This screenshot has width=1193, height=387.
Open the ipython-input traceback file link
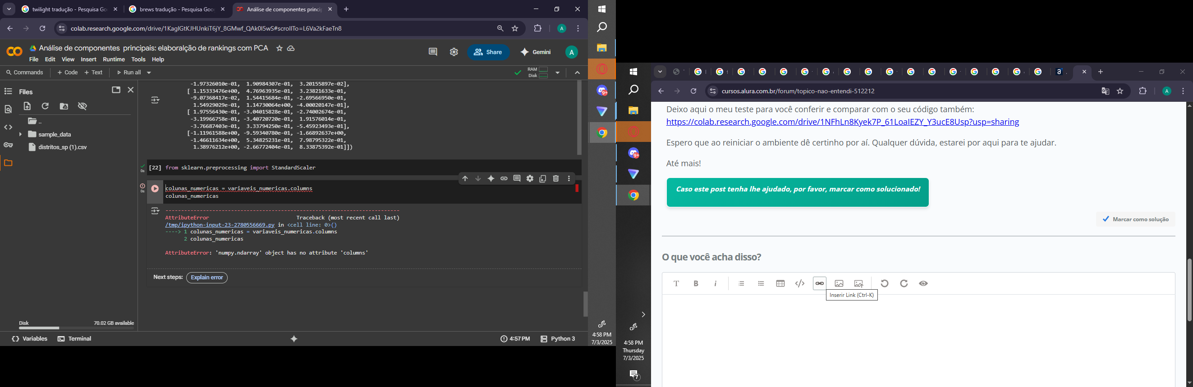tap(220, 225)
